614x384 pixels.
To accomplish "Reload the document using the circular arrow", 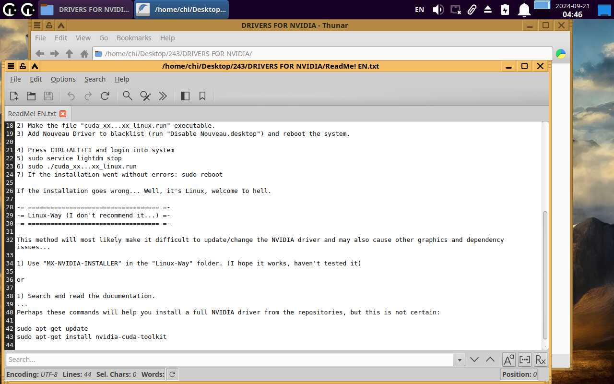I will click(105, 96).
